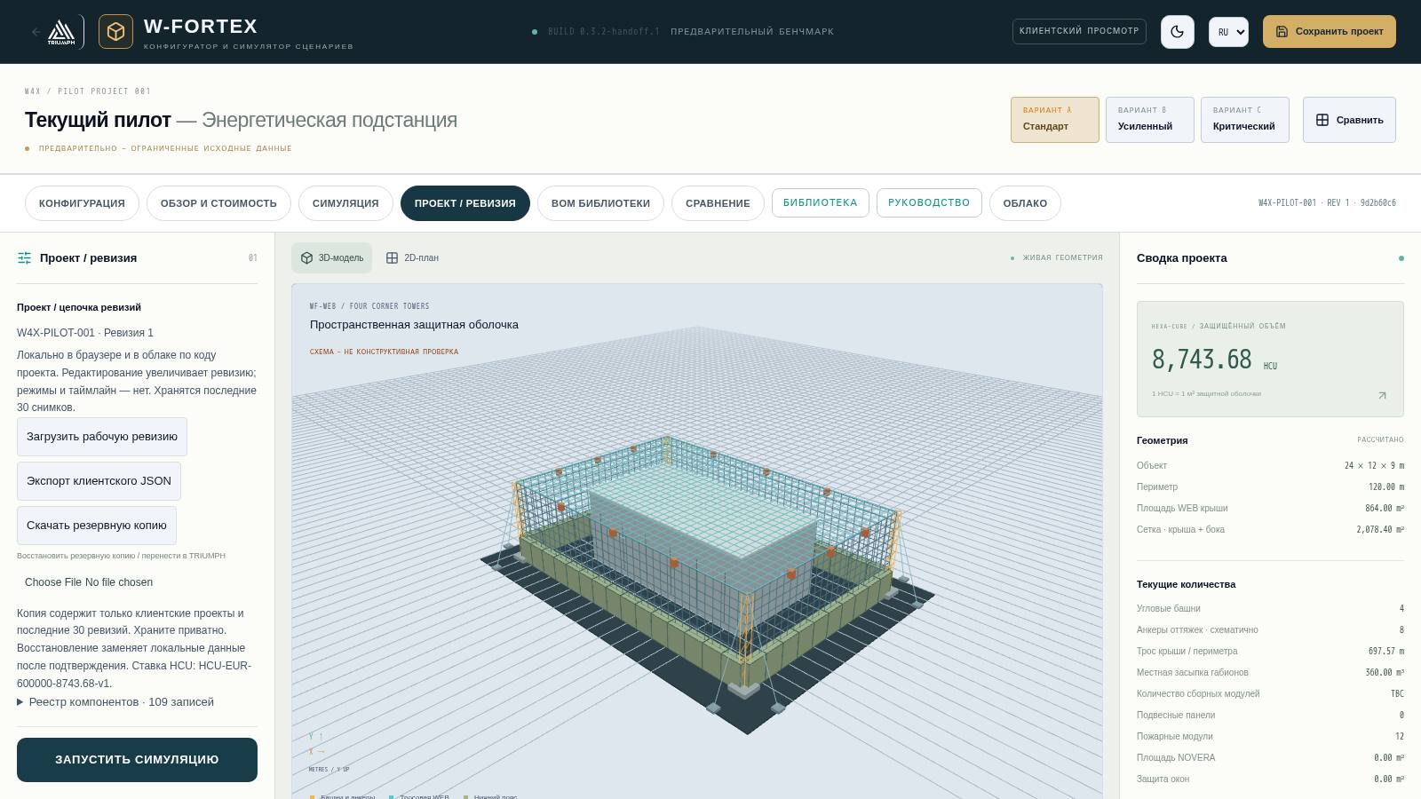Click the Triumph logo icon
The height and width of the screenshot is (799, 1421).
point(61,32)
